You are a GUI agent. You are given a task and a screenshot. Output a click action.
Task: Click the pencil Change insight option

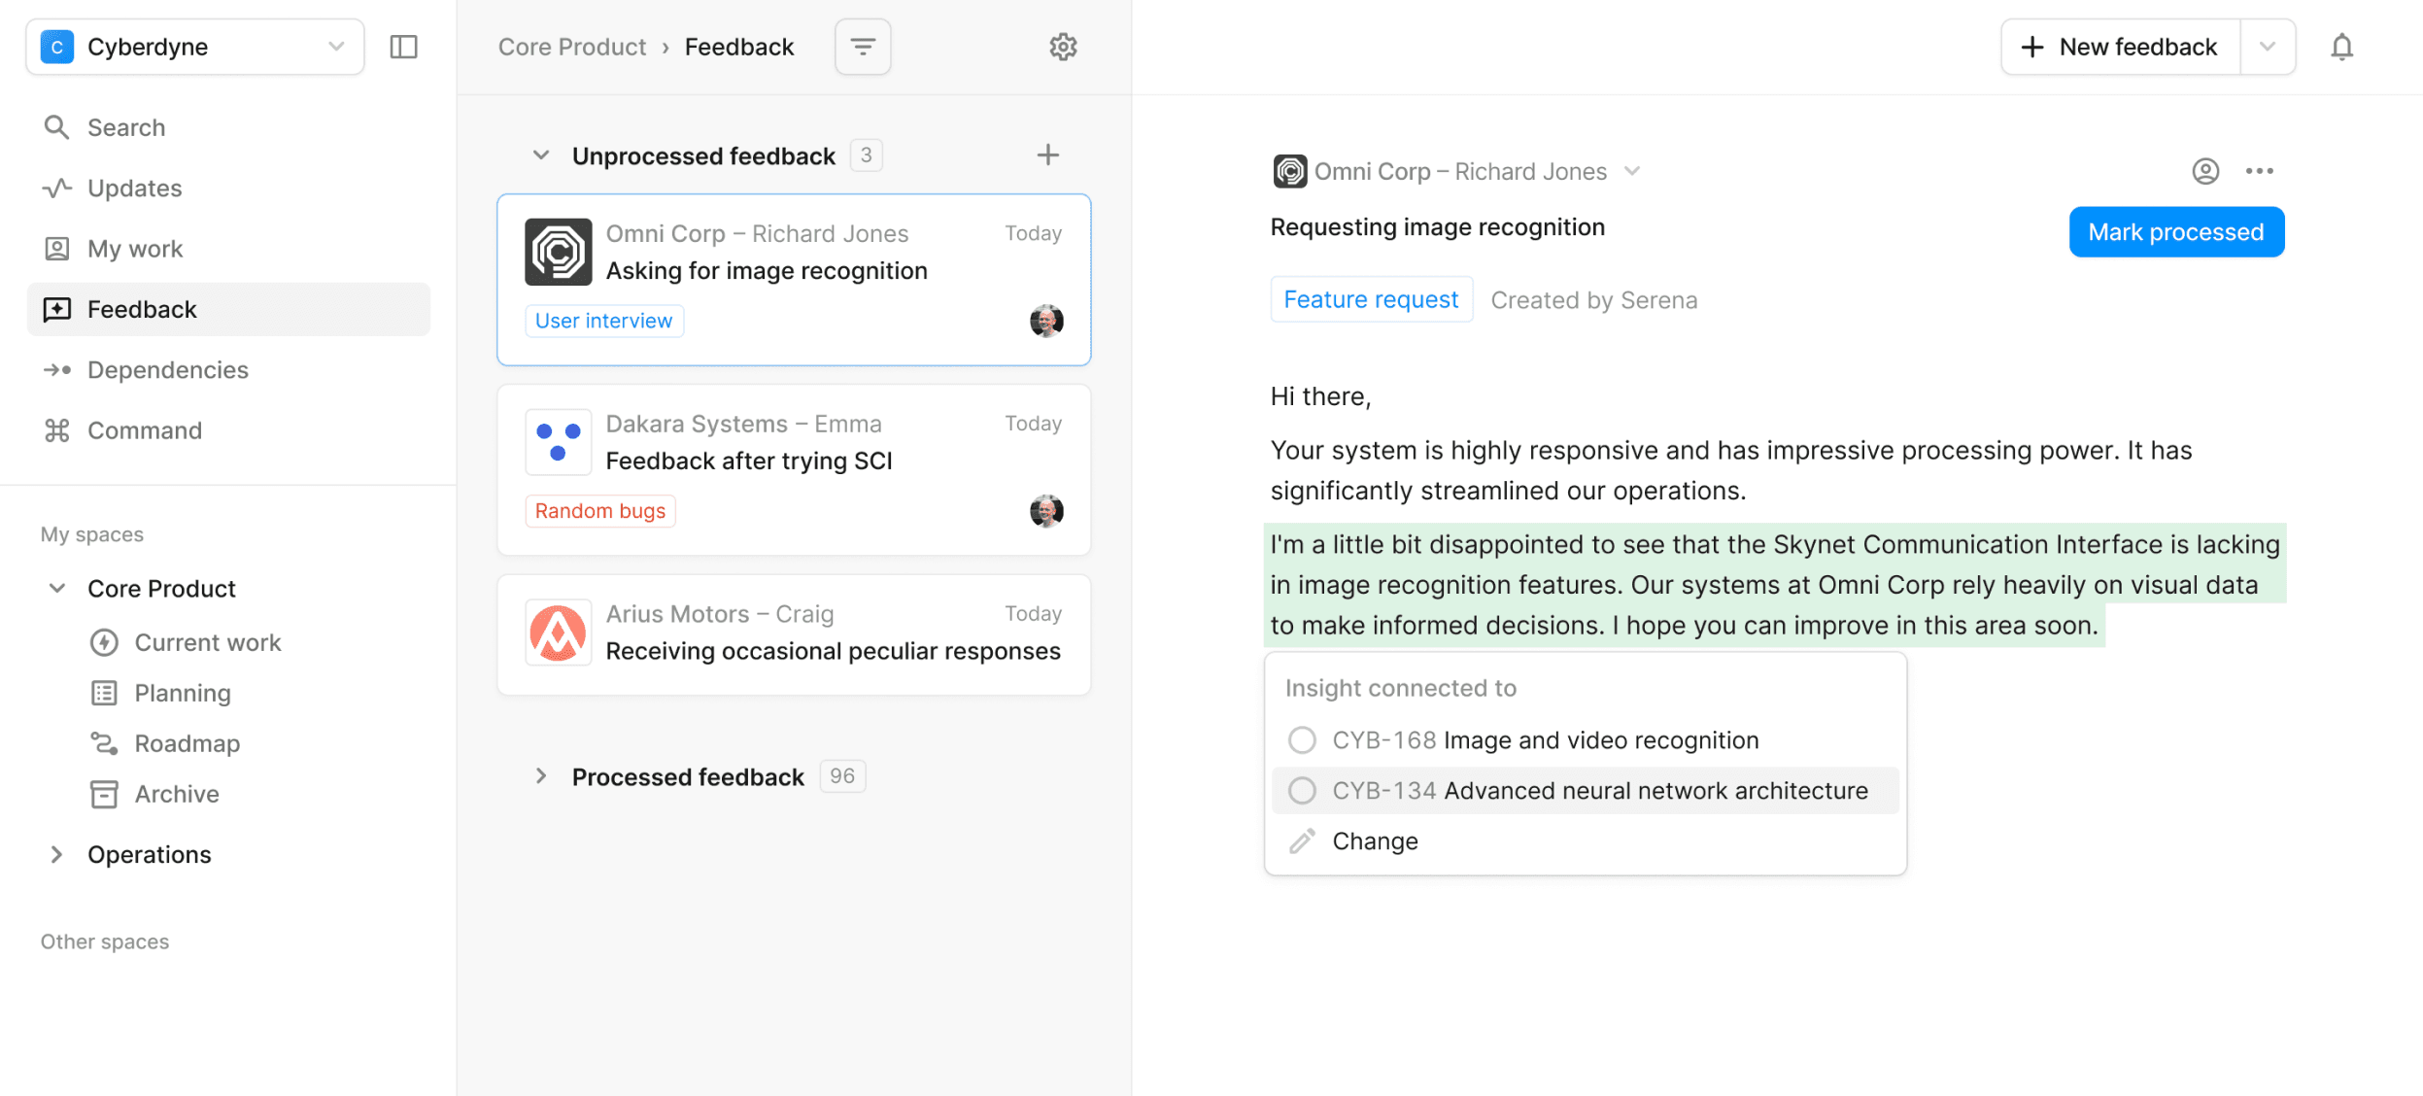pos(1374,841)
